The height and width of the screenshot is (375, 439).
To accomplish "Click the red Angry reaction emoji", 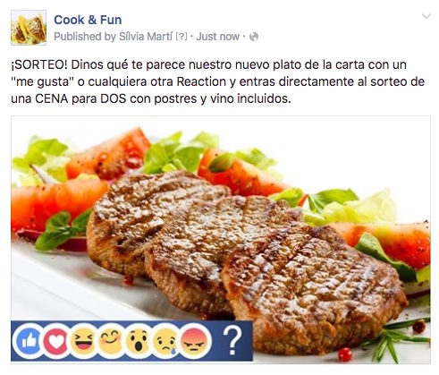I will 194,341.
